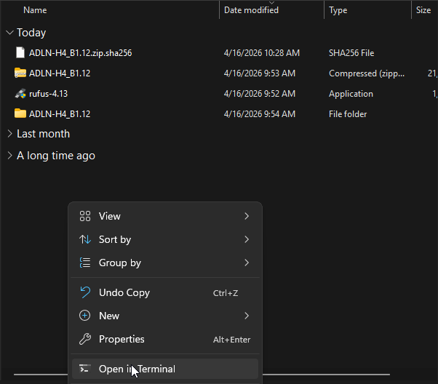Click the rufus-4.13 application icon
This screenshot has width=438, height=384.
(x=20, y=94)
